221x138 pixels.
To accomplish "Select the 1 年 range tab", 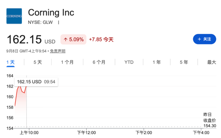I will coord(157,62).
